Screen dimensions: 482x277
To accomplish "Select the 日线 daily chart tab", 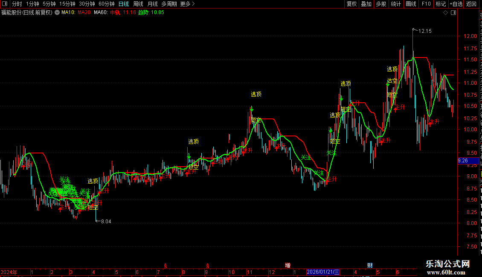I will tap(124, 4).
